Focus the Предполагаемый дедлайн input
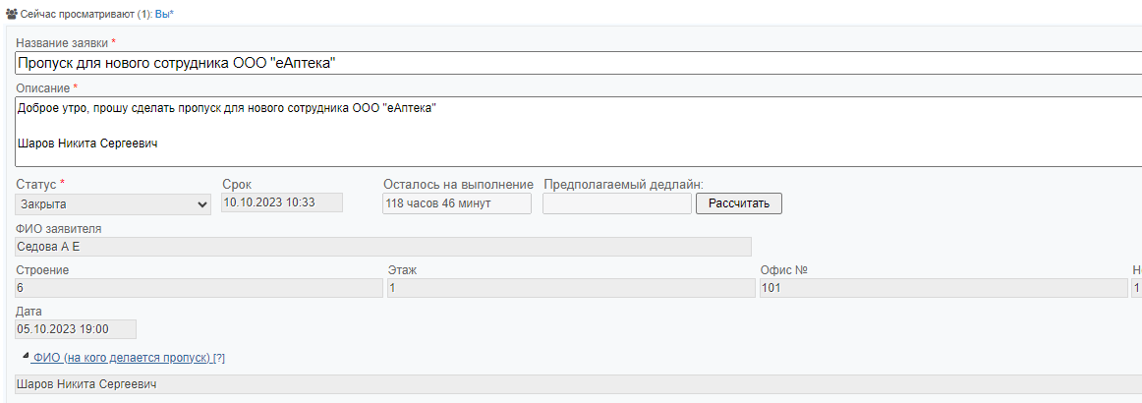Screen dimensions: 1142x403 [x=617, y=203]
